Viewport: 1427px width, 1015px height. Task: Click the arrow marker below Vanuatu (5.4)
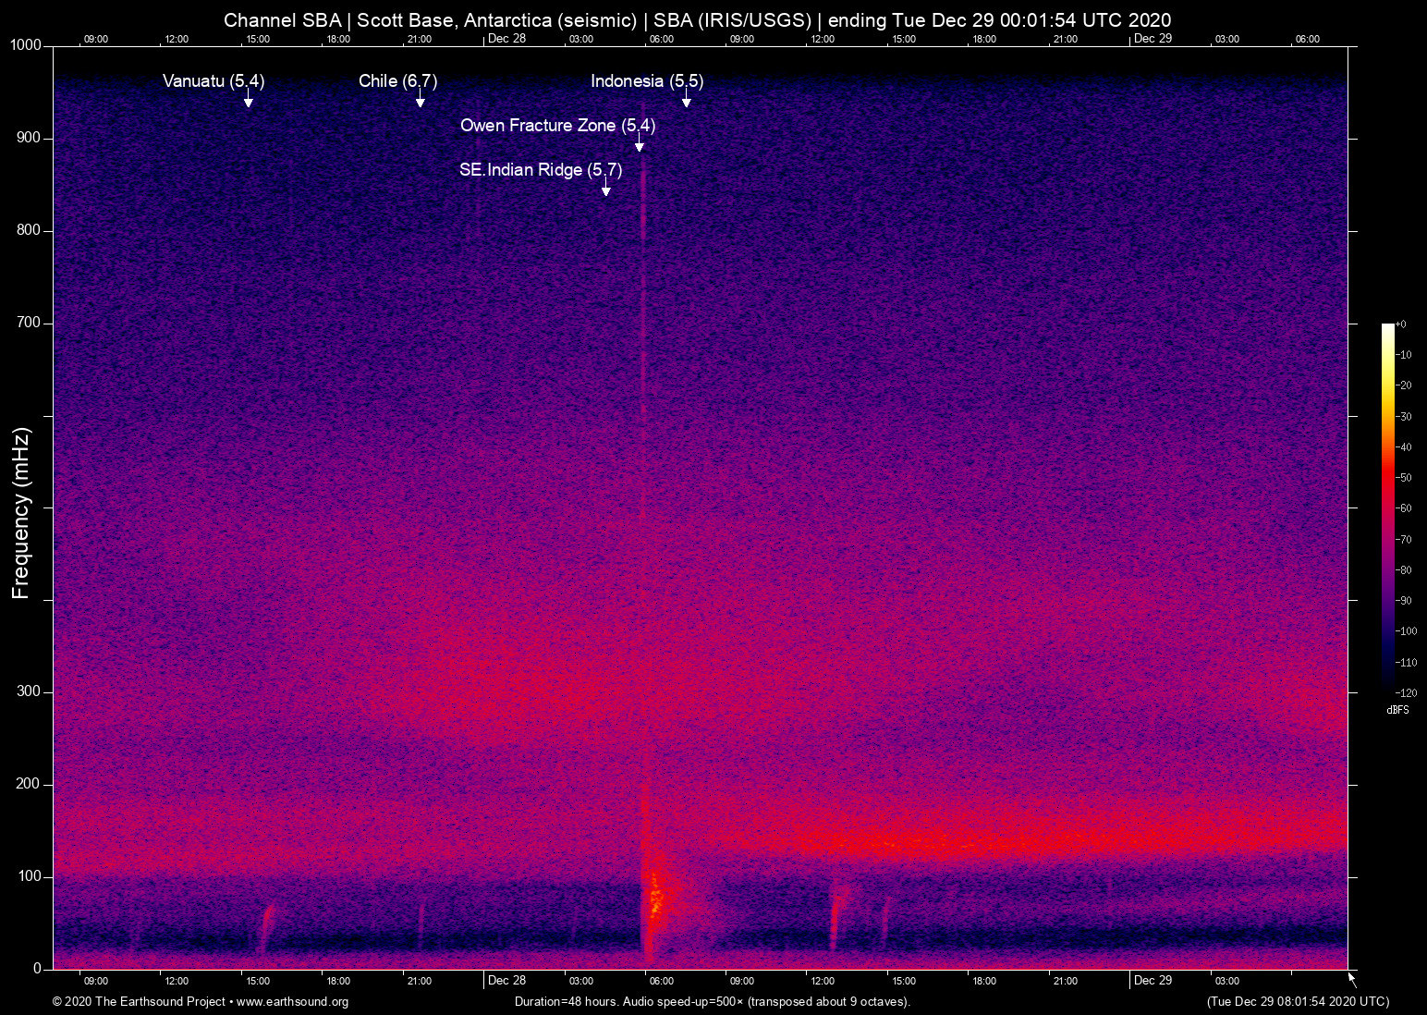pyautogui.click(x=248, y=100)
